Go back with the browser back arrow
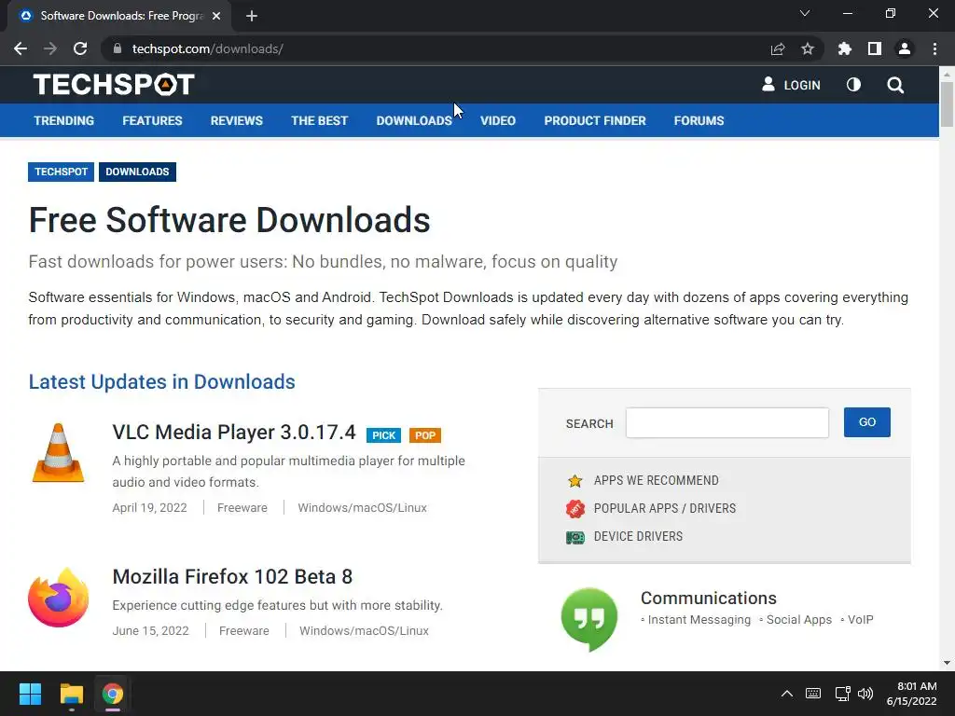 click(21, 48)
